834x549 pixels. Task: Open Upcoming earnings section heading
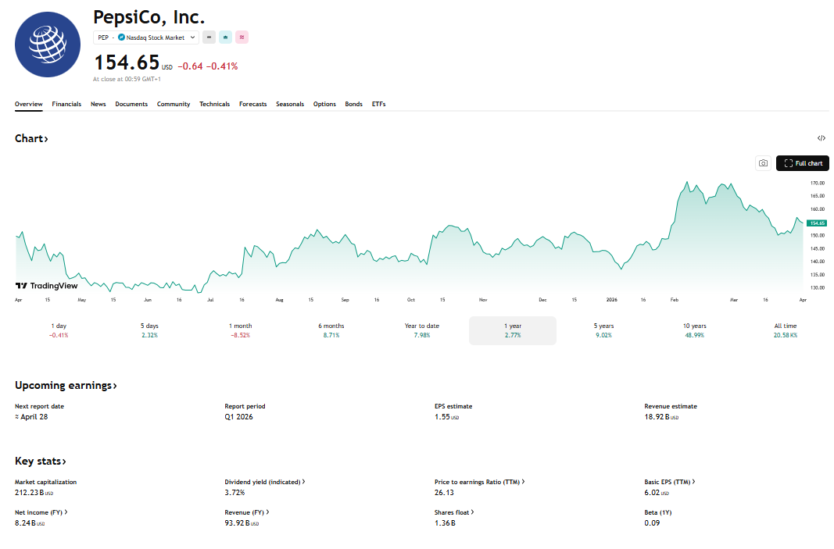(66, 385)
